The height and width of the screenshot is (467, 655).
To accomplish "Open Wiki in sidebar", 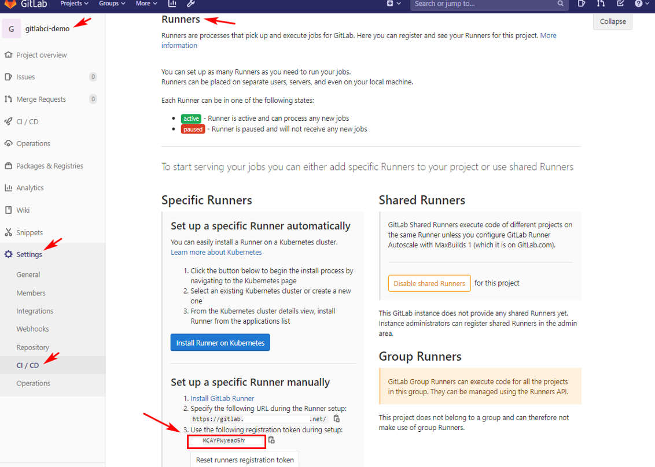I will 23,210.
